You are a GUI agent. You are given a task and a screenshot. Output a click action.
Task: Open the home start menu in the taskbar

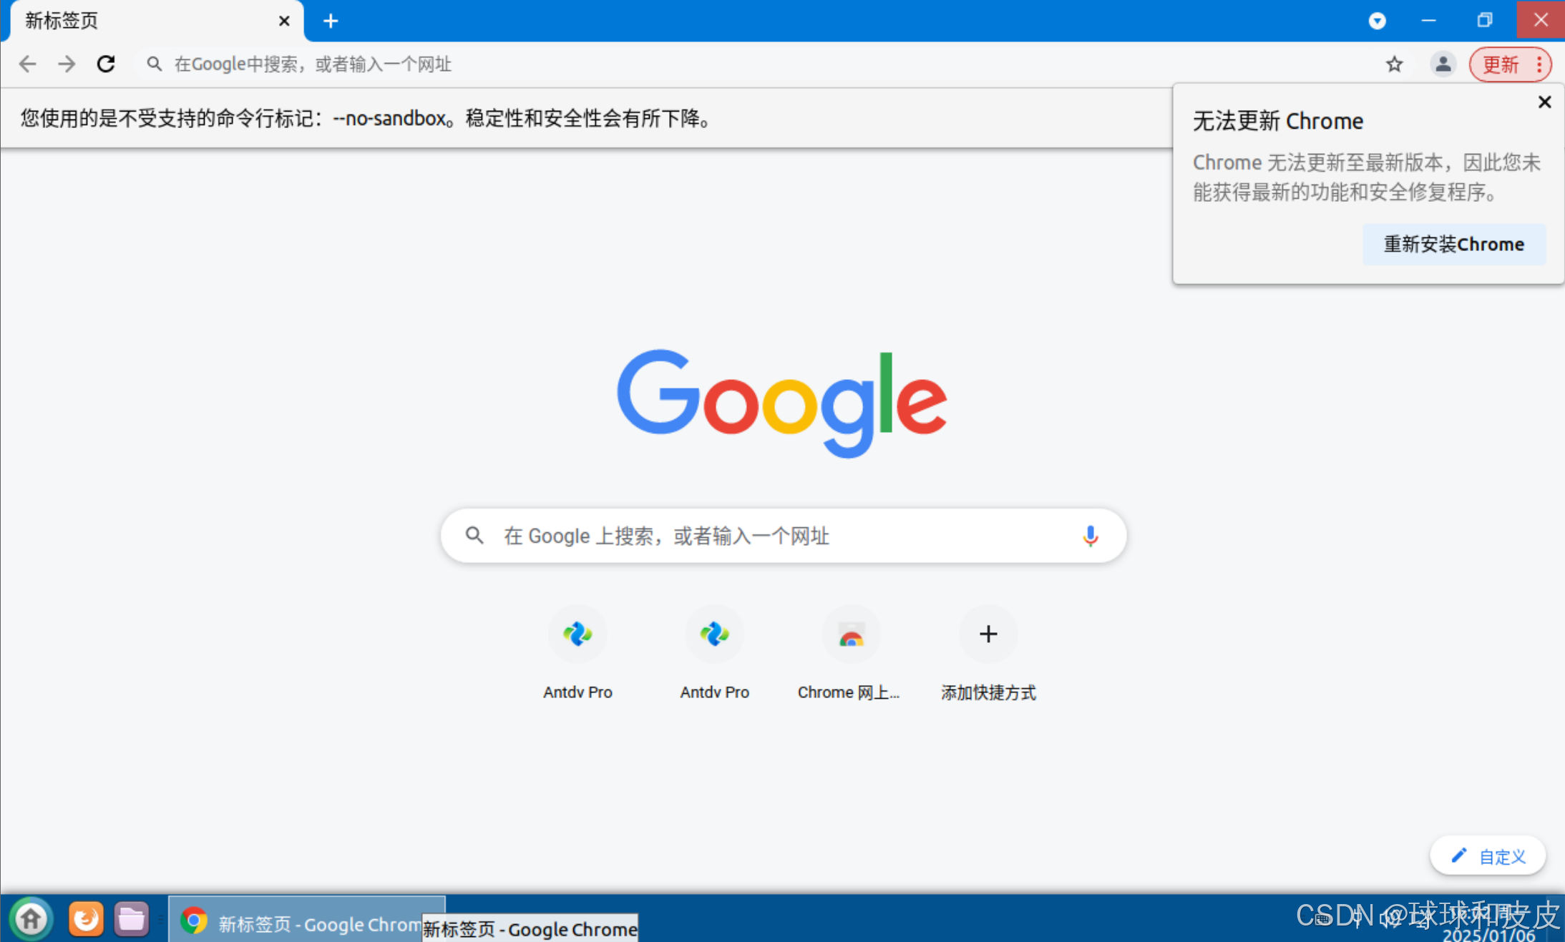(x=31, y=918)
